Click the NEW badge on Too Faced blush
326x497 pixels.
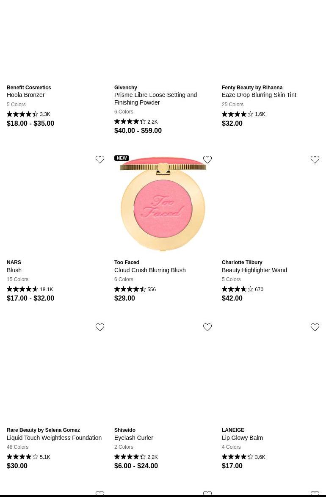pos(122,158)
